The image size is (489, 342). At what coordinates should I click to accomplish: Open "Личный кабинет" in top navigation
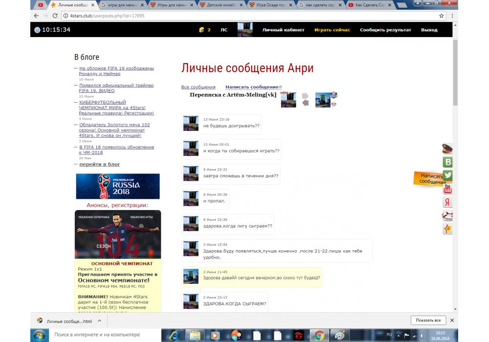coord(283,30)
